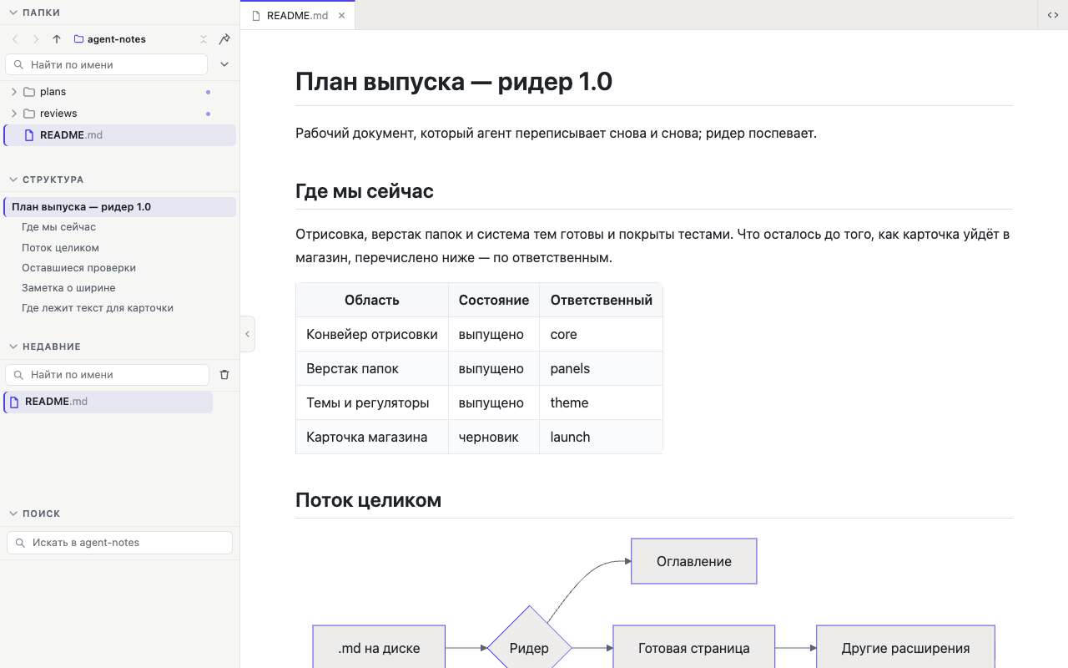Image resolution: width=1068 pixels, height=668 pixels.
Task: Click the 'Оглавление' diagram node
Action: [x=694, y=561]
